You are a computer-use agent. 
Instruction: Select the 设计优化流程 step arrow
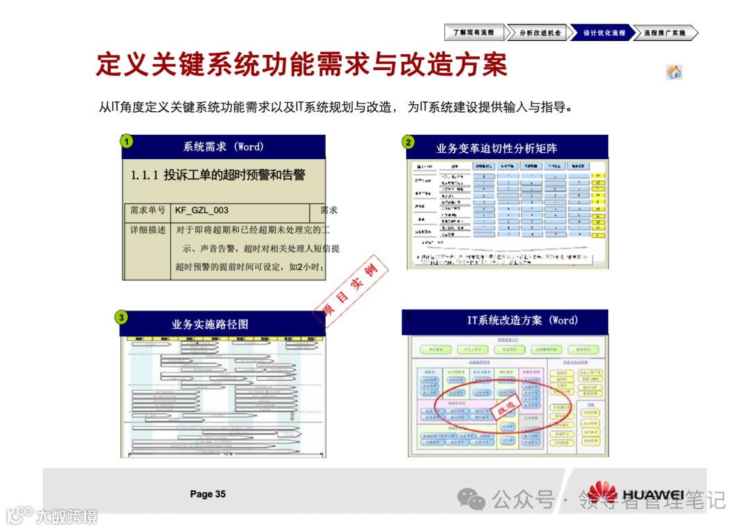tap(602, 33)
